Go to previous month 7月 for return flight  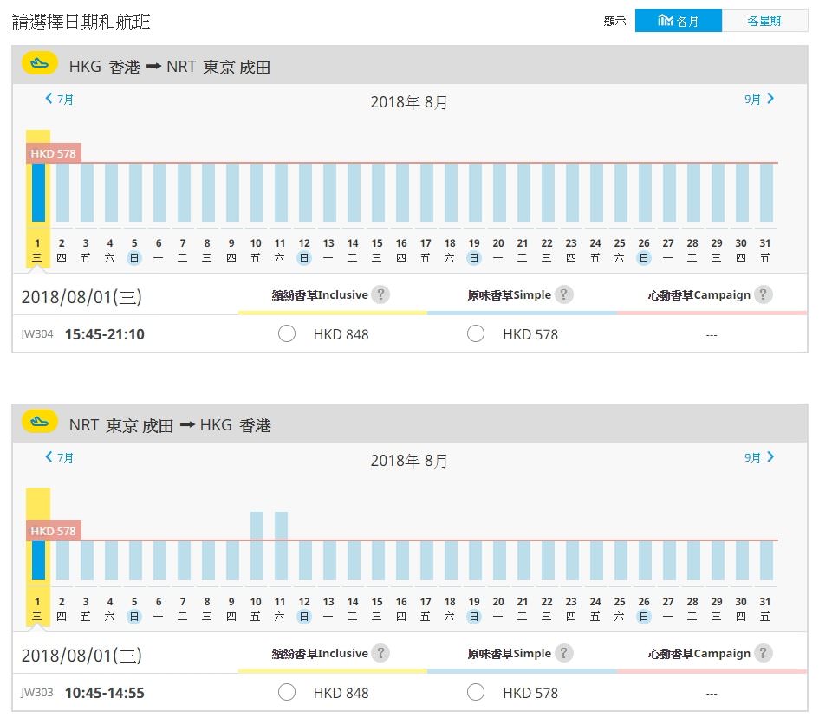(60, 457)
